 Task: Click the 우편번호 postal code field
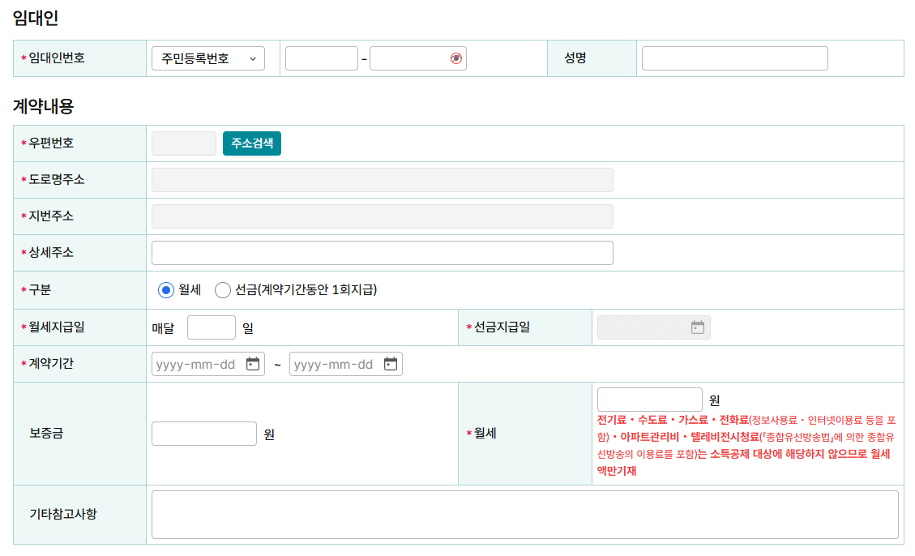pyautogui.click(x=183, y=143)
